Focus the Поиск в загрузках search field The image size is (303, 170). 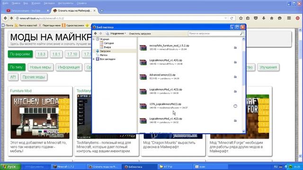click(216, 34)
